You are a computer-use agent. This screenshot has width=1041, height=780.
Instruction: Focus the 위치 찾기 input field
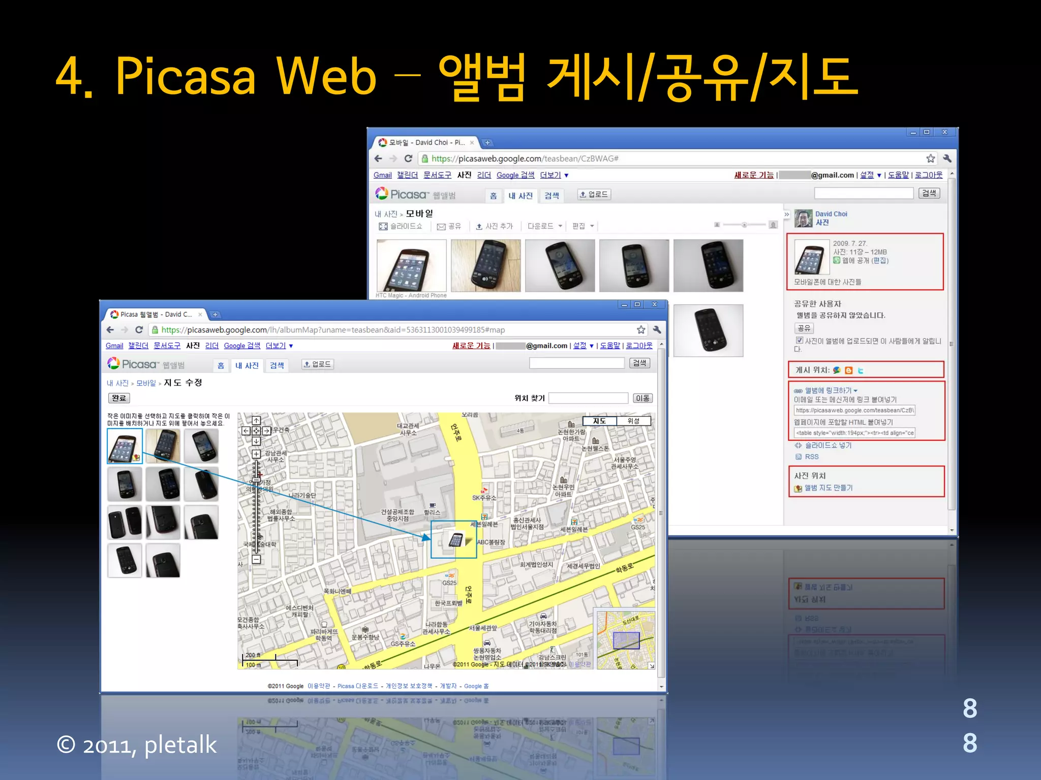[x=588, y=398]
